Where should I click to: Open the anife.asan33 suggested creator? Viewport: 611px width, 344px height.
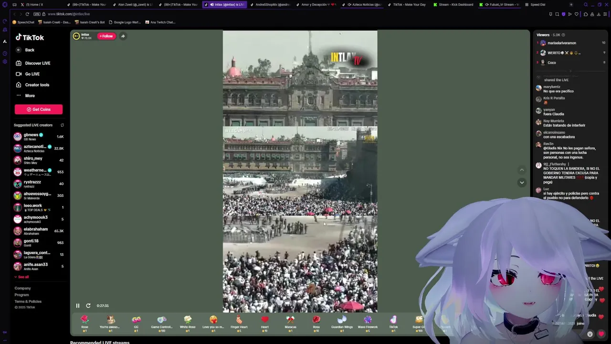point(39,266)
